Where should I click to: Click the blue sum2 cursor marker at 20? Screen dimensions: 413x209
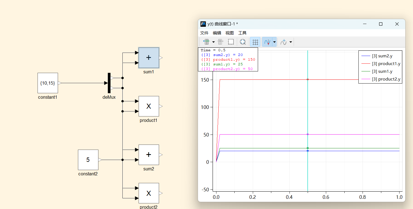[308, 151]
